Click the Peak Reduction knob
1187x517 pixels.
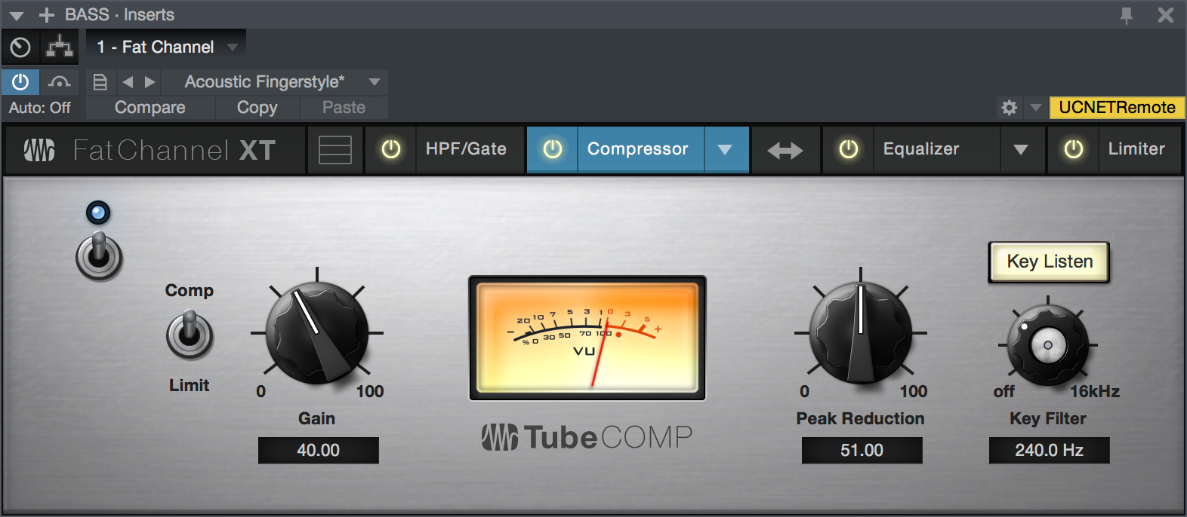861,333
